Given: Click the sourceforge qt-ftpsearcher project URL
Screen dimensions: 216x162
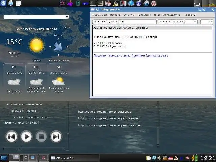Looking at the screenshot, I should [x=108, y=118].
